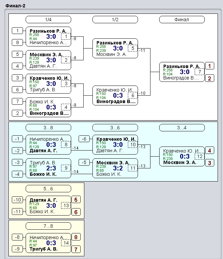Click the -6 loser slot box
The height and width of the screenshot is (259, 223).
coord(84,139)
